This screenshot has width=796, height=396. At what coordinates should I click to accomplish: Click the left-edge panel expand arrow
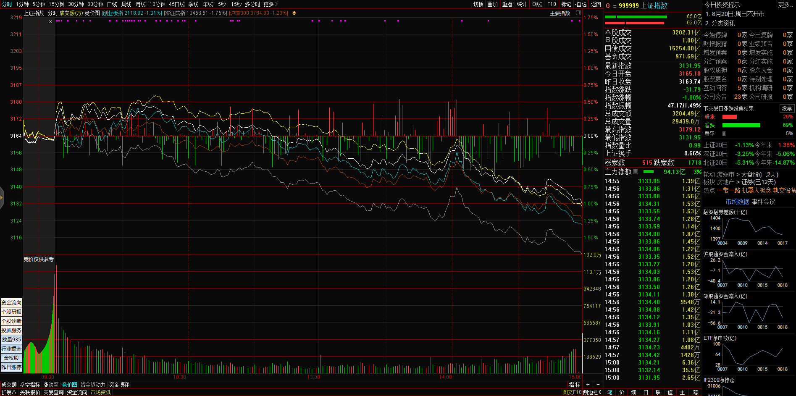(x=2, y=197)
